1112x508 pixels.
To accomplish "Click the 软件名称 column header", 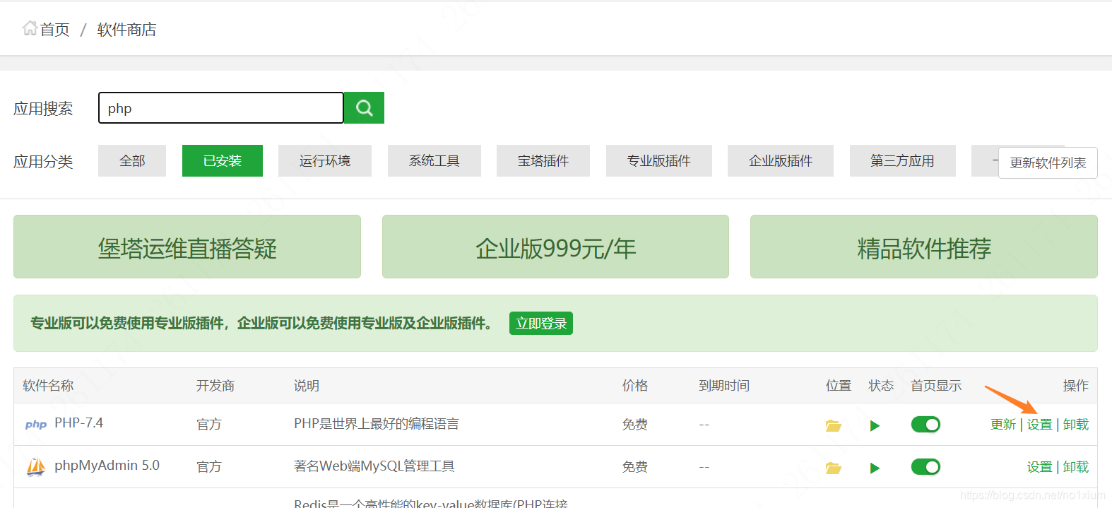I will tap(48, 386).
